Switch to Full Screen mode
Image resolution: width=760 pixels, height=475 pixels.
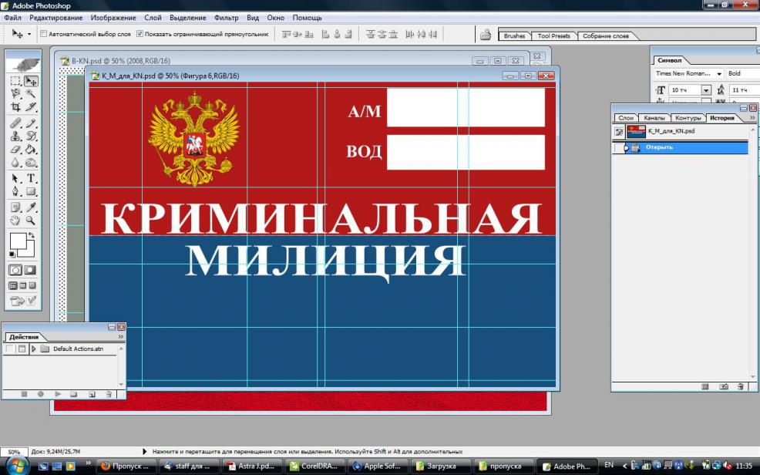pos(32,285)
